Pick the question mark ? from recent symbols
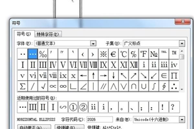This screenshot has width=194, height=129. click(174, 107)
